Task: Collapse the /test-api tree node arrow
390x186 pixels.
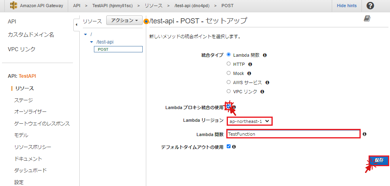Action: click(x=92, y=42)
